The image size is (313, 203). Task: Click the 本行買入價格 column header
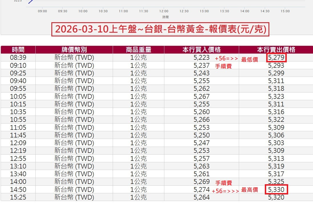202,50
